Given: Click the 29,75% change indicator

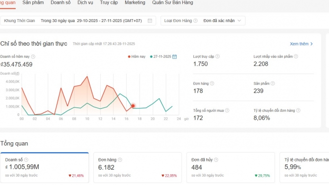Looking at the screenshot, I should tap(262, 176).
